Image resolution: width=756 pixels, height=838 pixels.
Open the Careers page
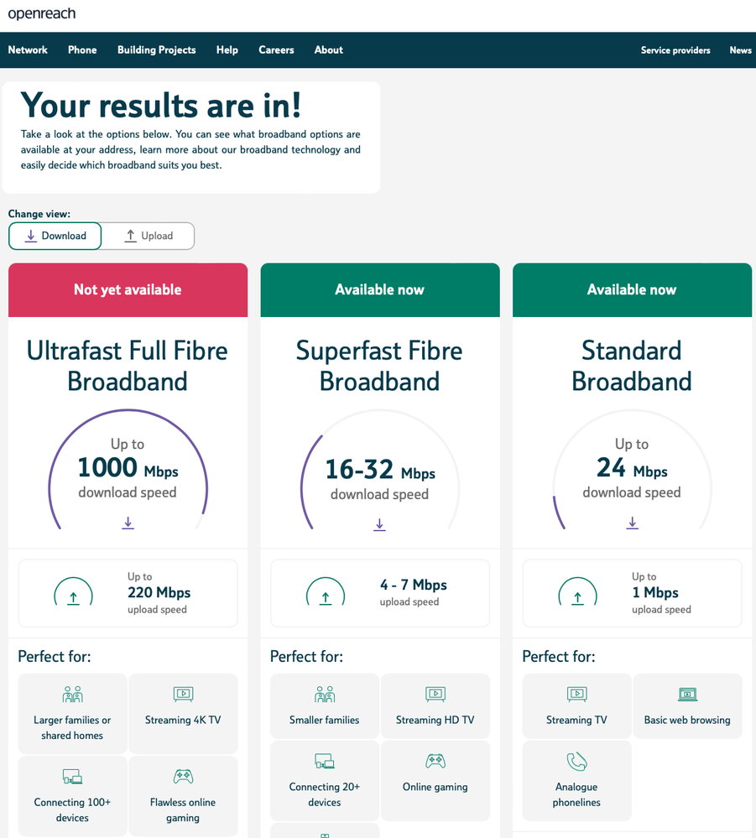(x=276, y=50)
